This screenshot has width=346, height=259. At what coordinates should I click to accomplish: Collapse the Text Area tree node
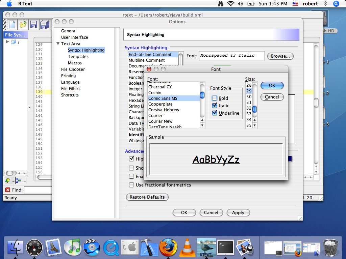pyautogui.click(x=58, y=44)
